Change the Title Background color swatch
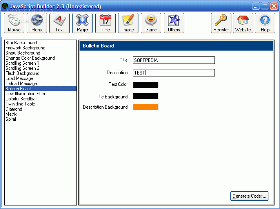 coord(146,96)
